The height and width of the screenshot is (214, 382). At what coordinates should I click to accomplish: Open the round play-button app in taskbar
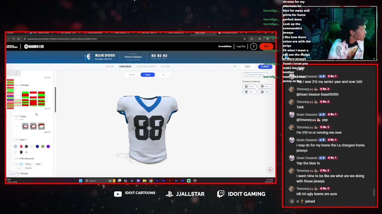click(x=195, y=181)
